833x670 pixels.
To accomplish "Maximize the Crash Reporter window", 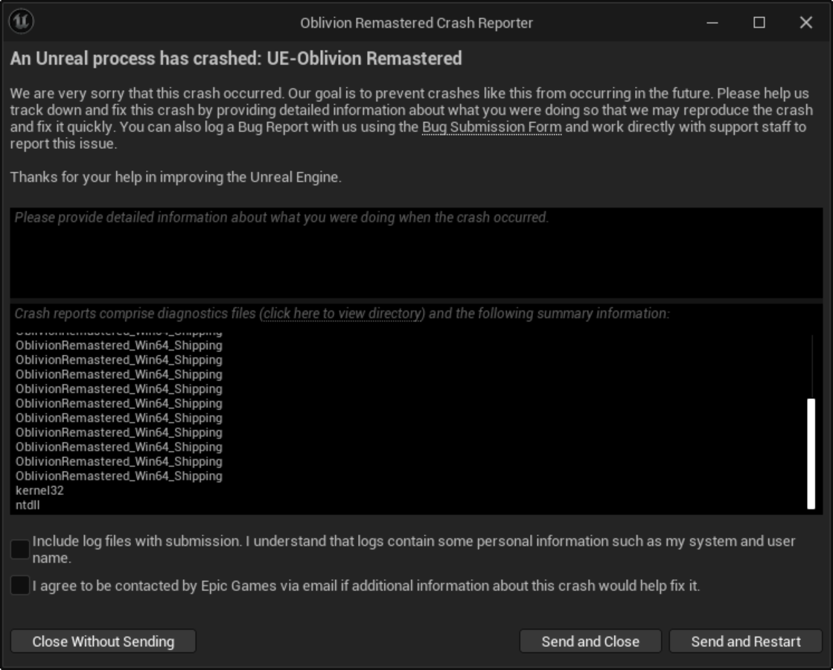I will pyautogui.click(x=759, y=22).
